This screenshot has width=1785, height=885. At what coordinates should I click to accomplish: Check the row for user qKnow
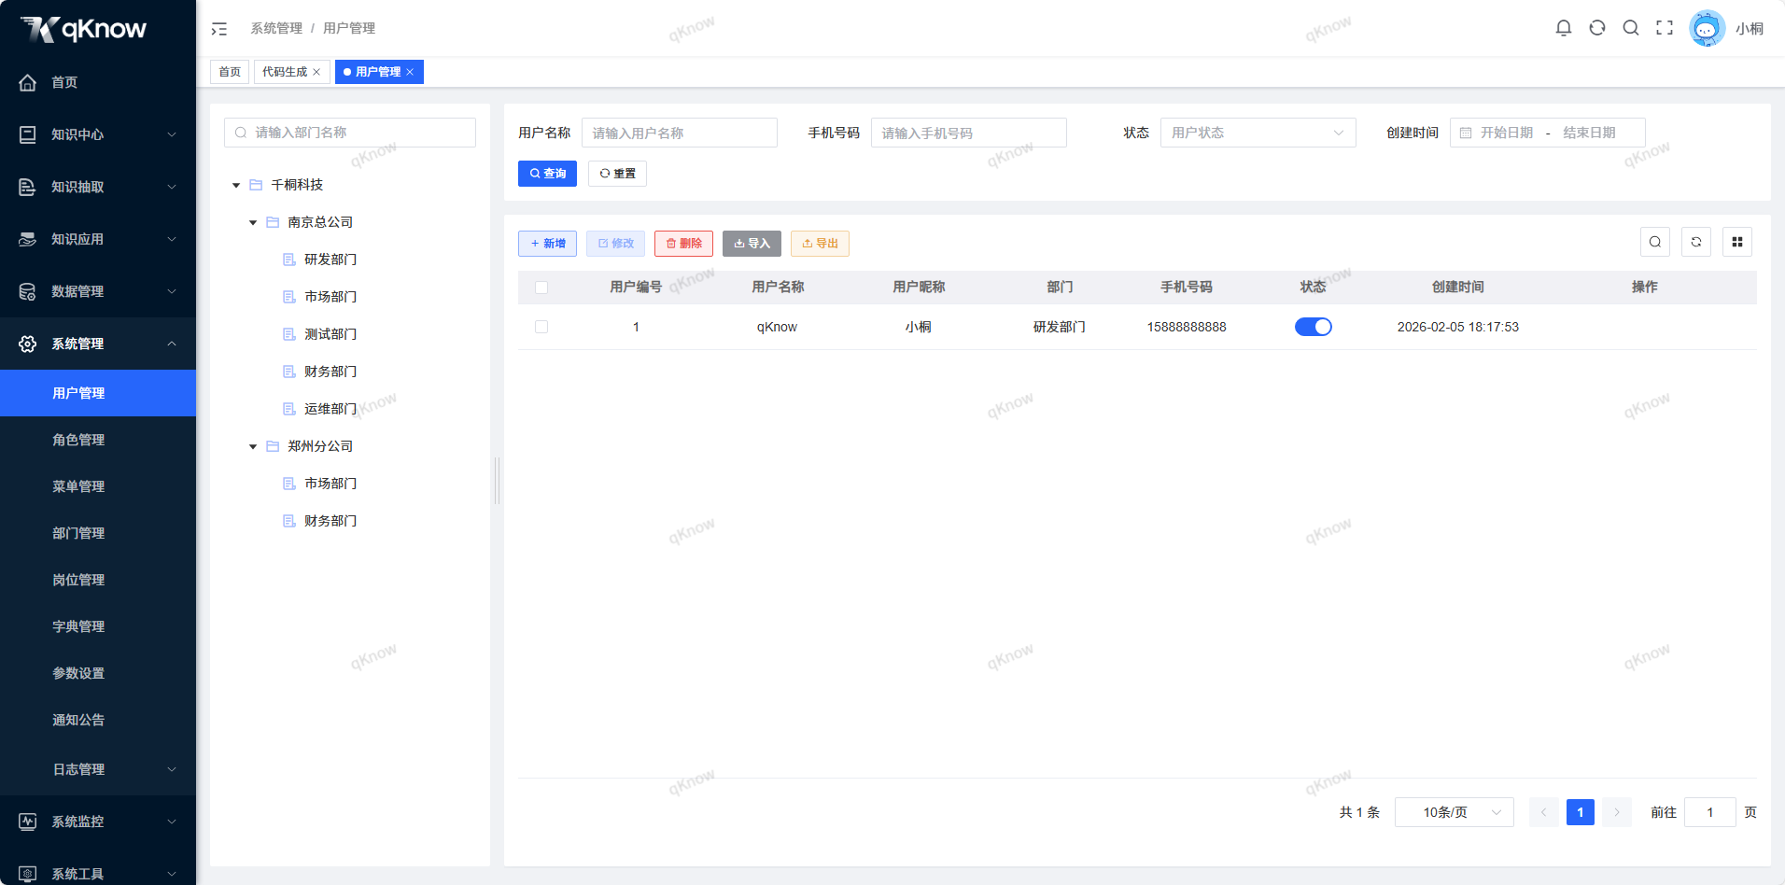pyautogui.click(x=541, y=327)
